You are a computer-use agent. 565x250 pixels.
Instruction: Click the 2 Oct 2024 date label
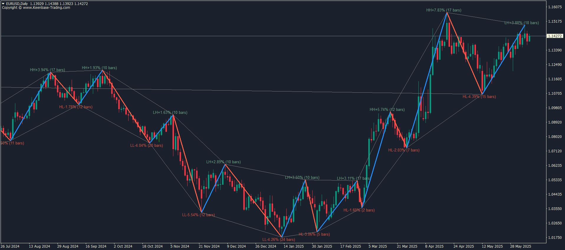[123, 246]
